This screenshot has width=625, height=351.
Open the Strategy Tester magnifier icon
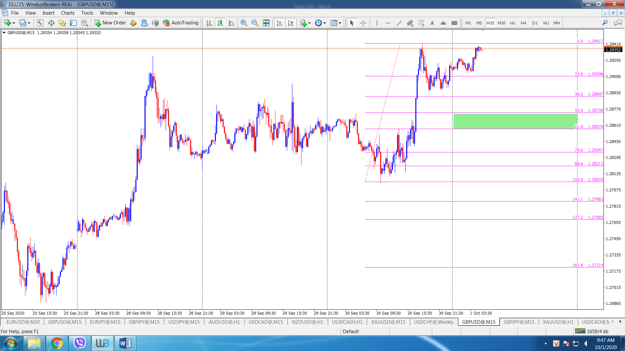84,23
